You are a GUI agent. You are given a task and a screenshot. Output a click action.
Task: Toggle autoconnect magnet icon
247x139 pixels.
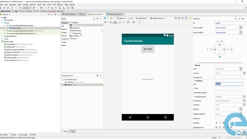(110, 22)
